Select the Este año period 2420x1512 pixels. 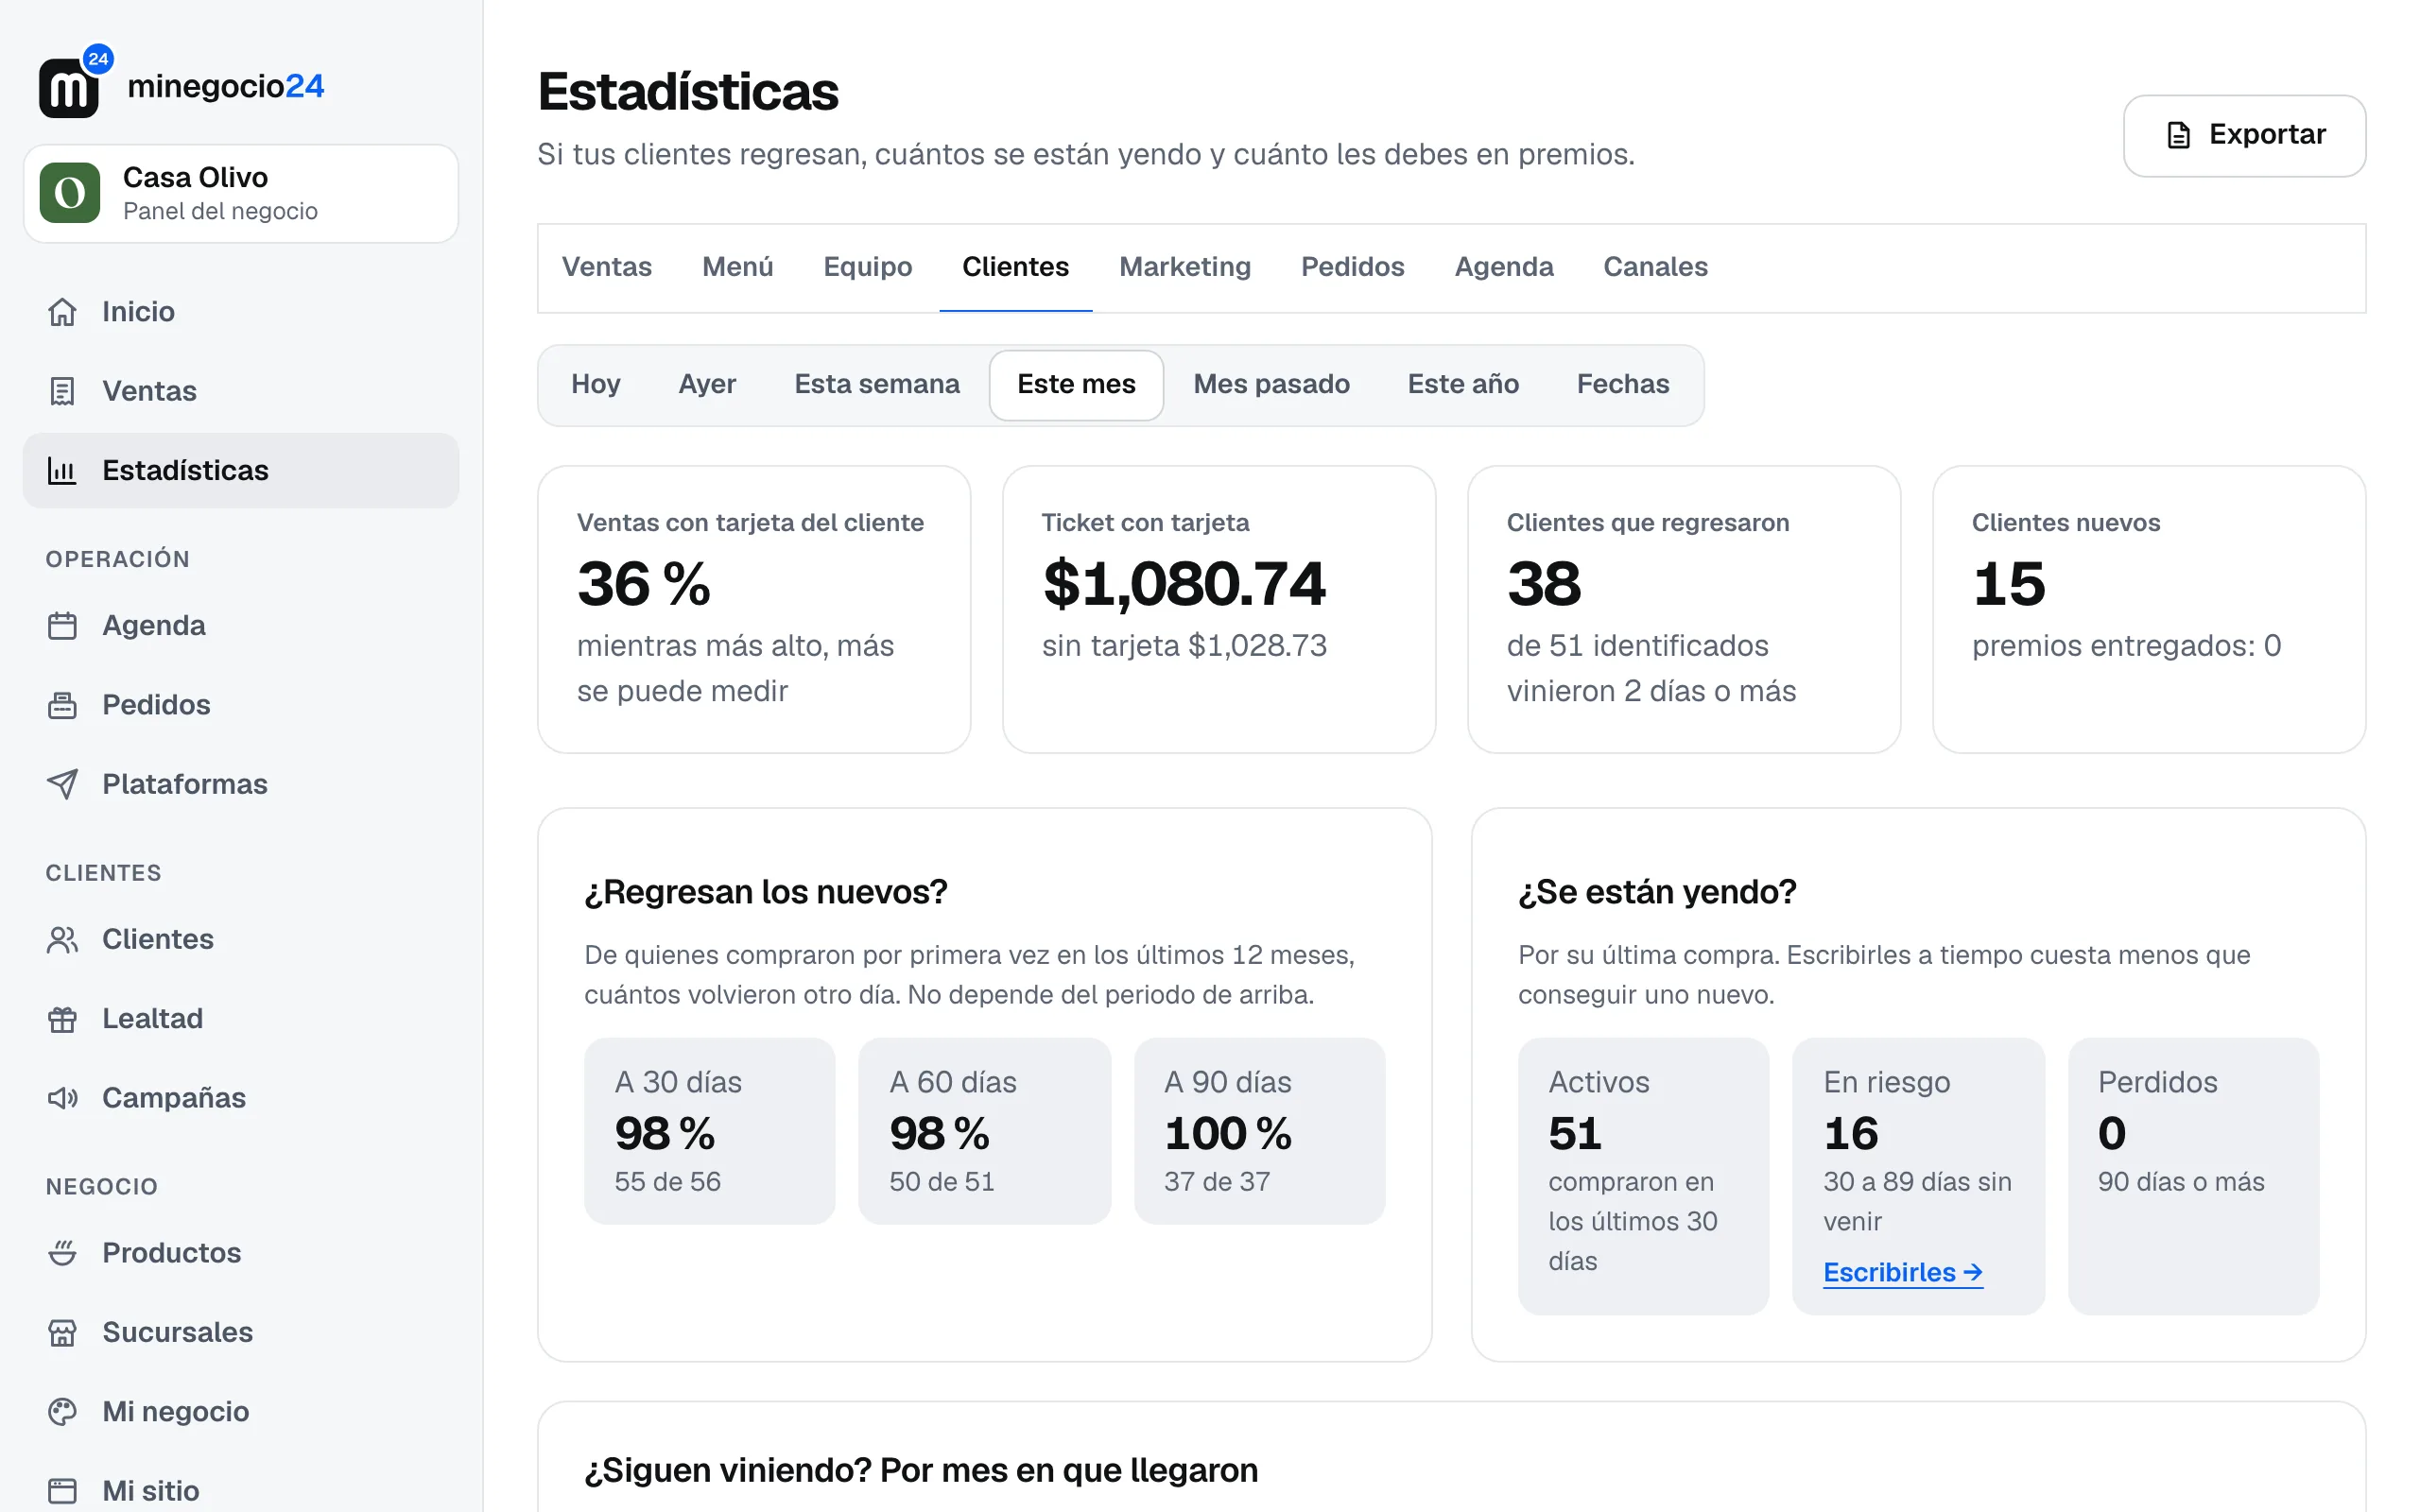1462,385
